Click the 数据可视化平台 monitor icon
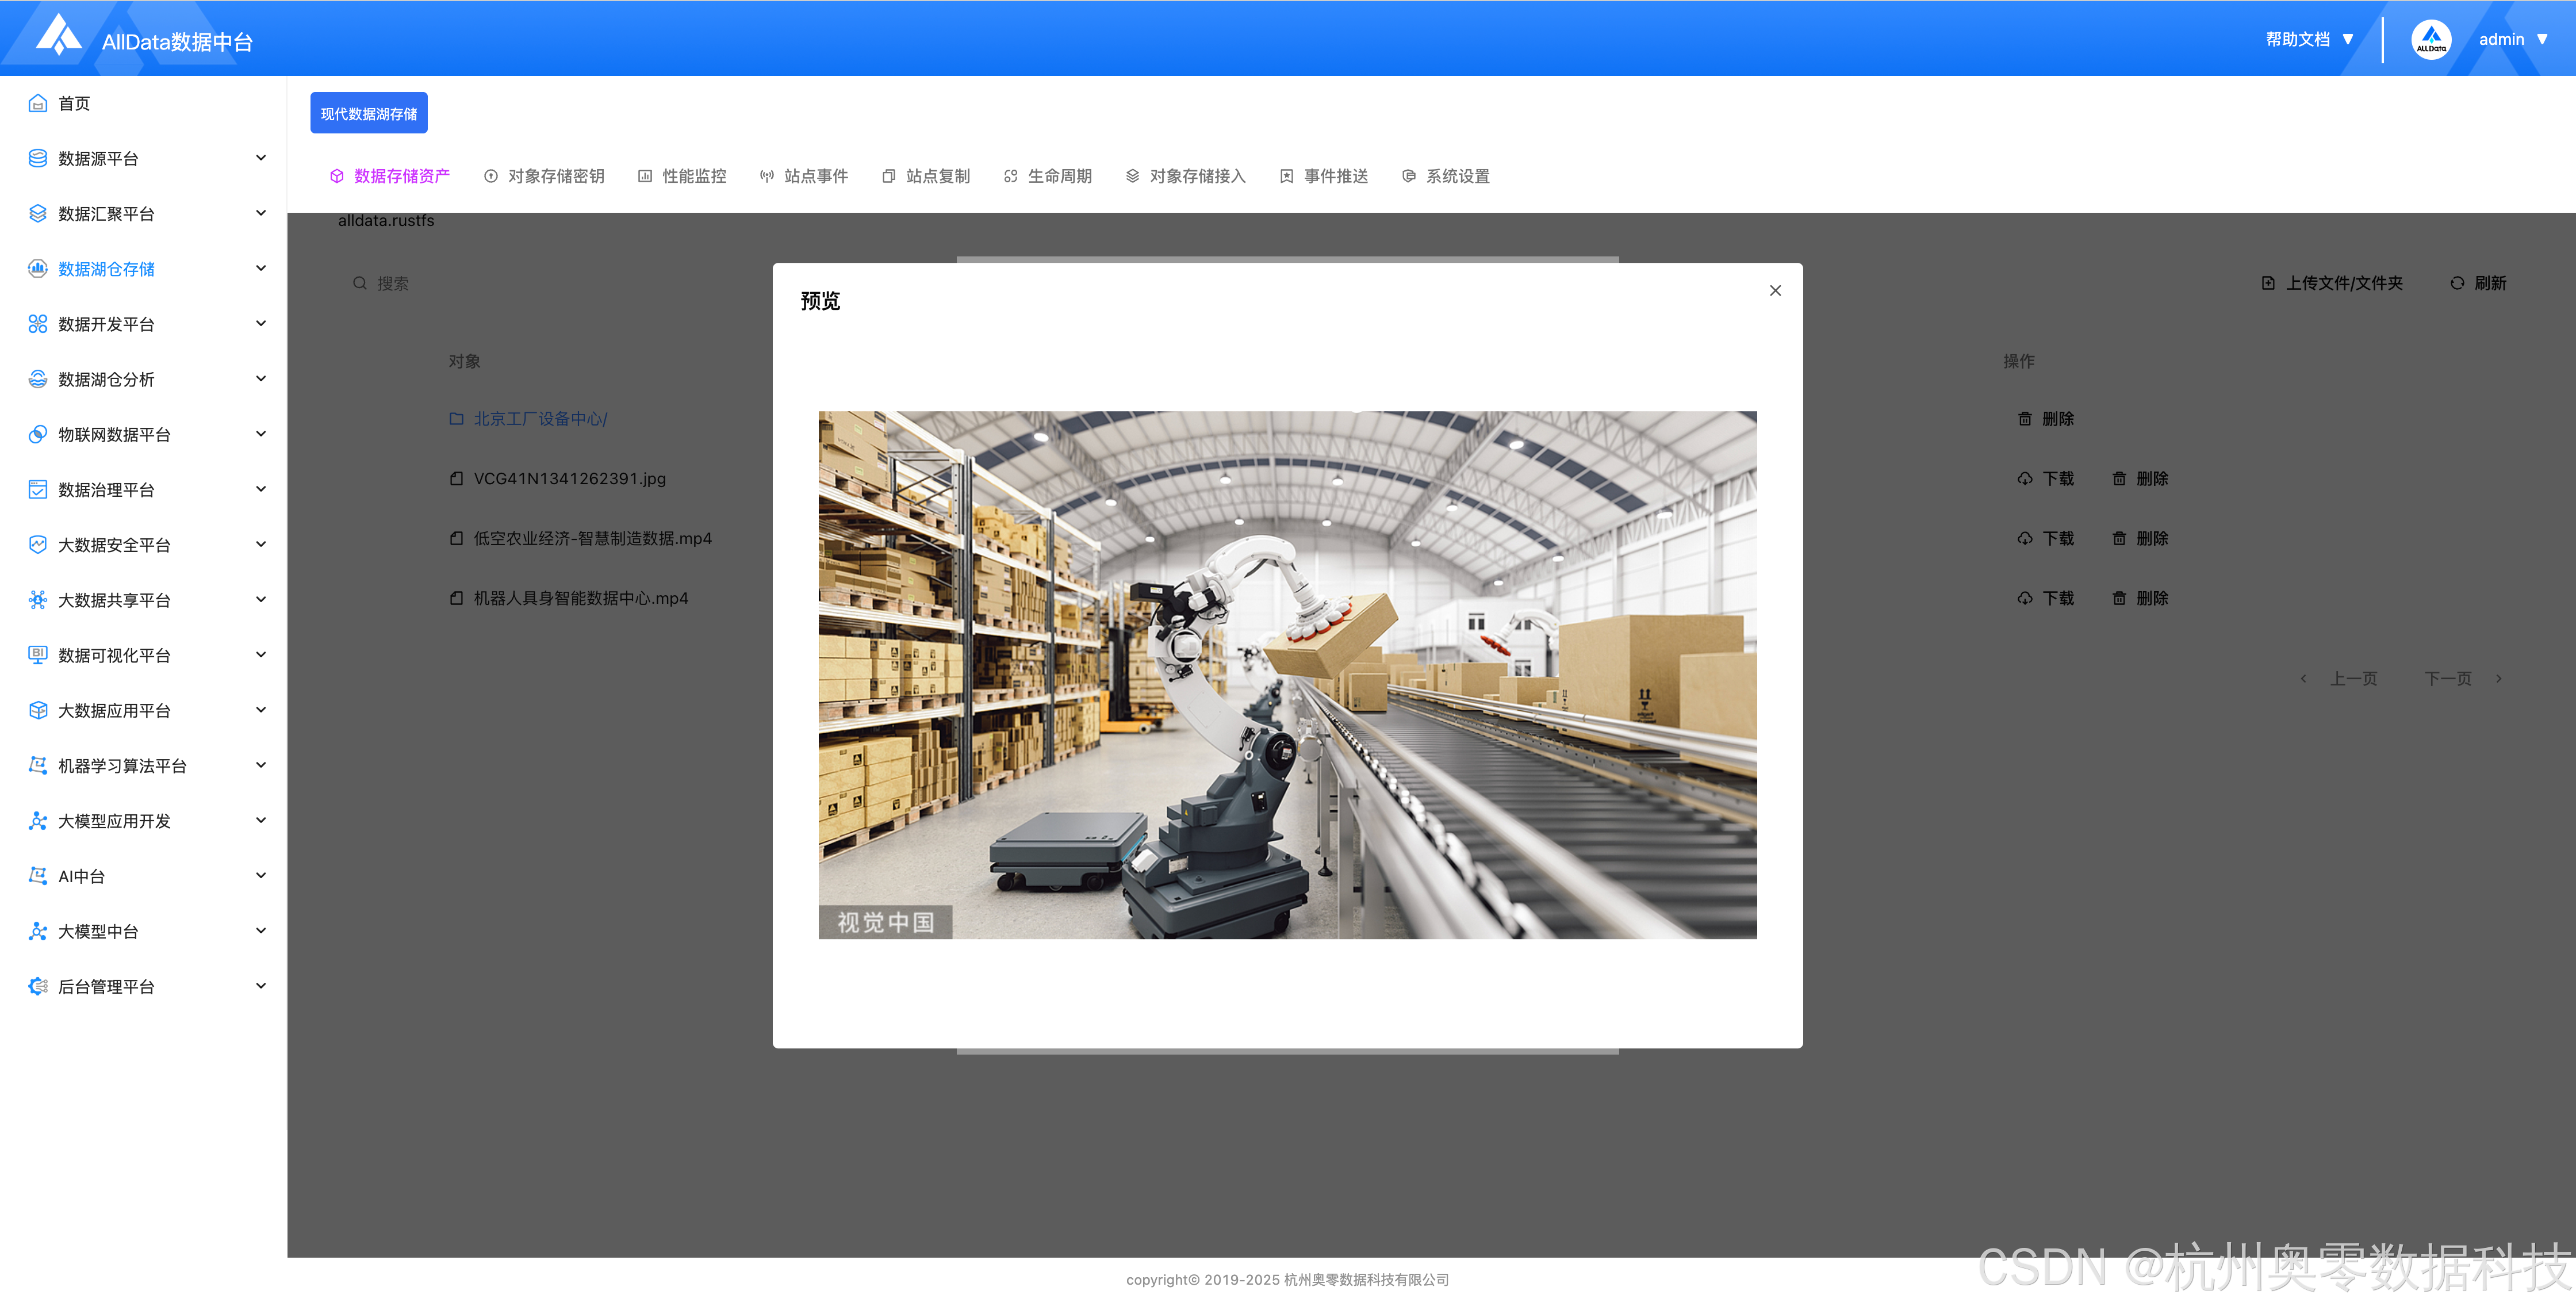 38,655
